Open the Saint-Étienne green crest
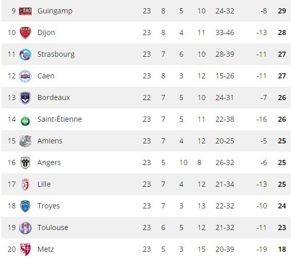The image size is (291, 260). (25, 120)
